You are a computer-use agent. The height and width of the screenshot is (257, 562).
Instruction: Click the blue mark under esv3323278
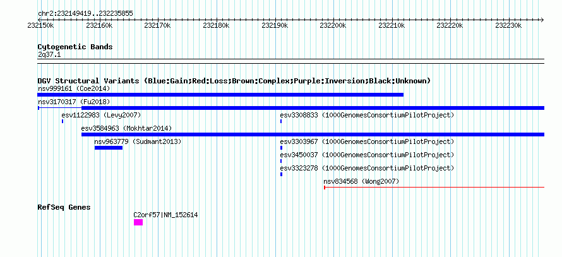coord(282,174)
